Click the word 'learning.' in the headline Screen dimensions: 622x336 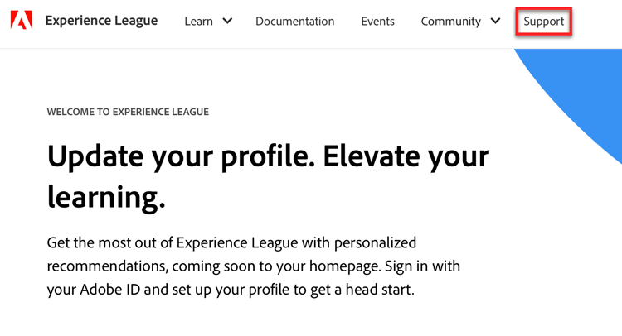coord(106,197)
